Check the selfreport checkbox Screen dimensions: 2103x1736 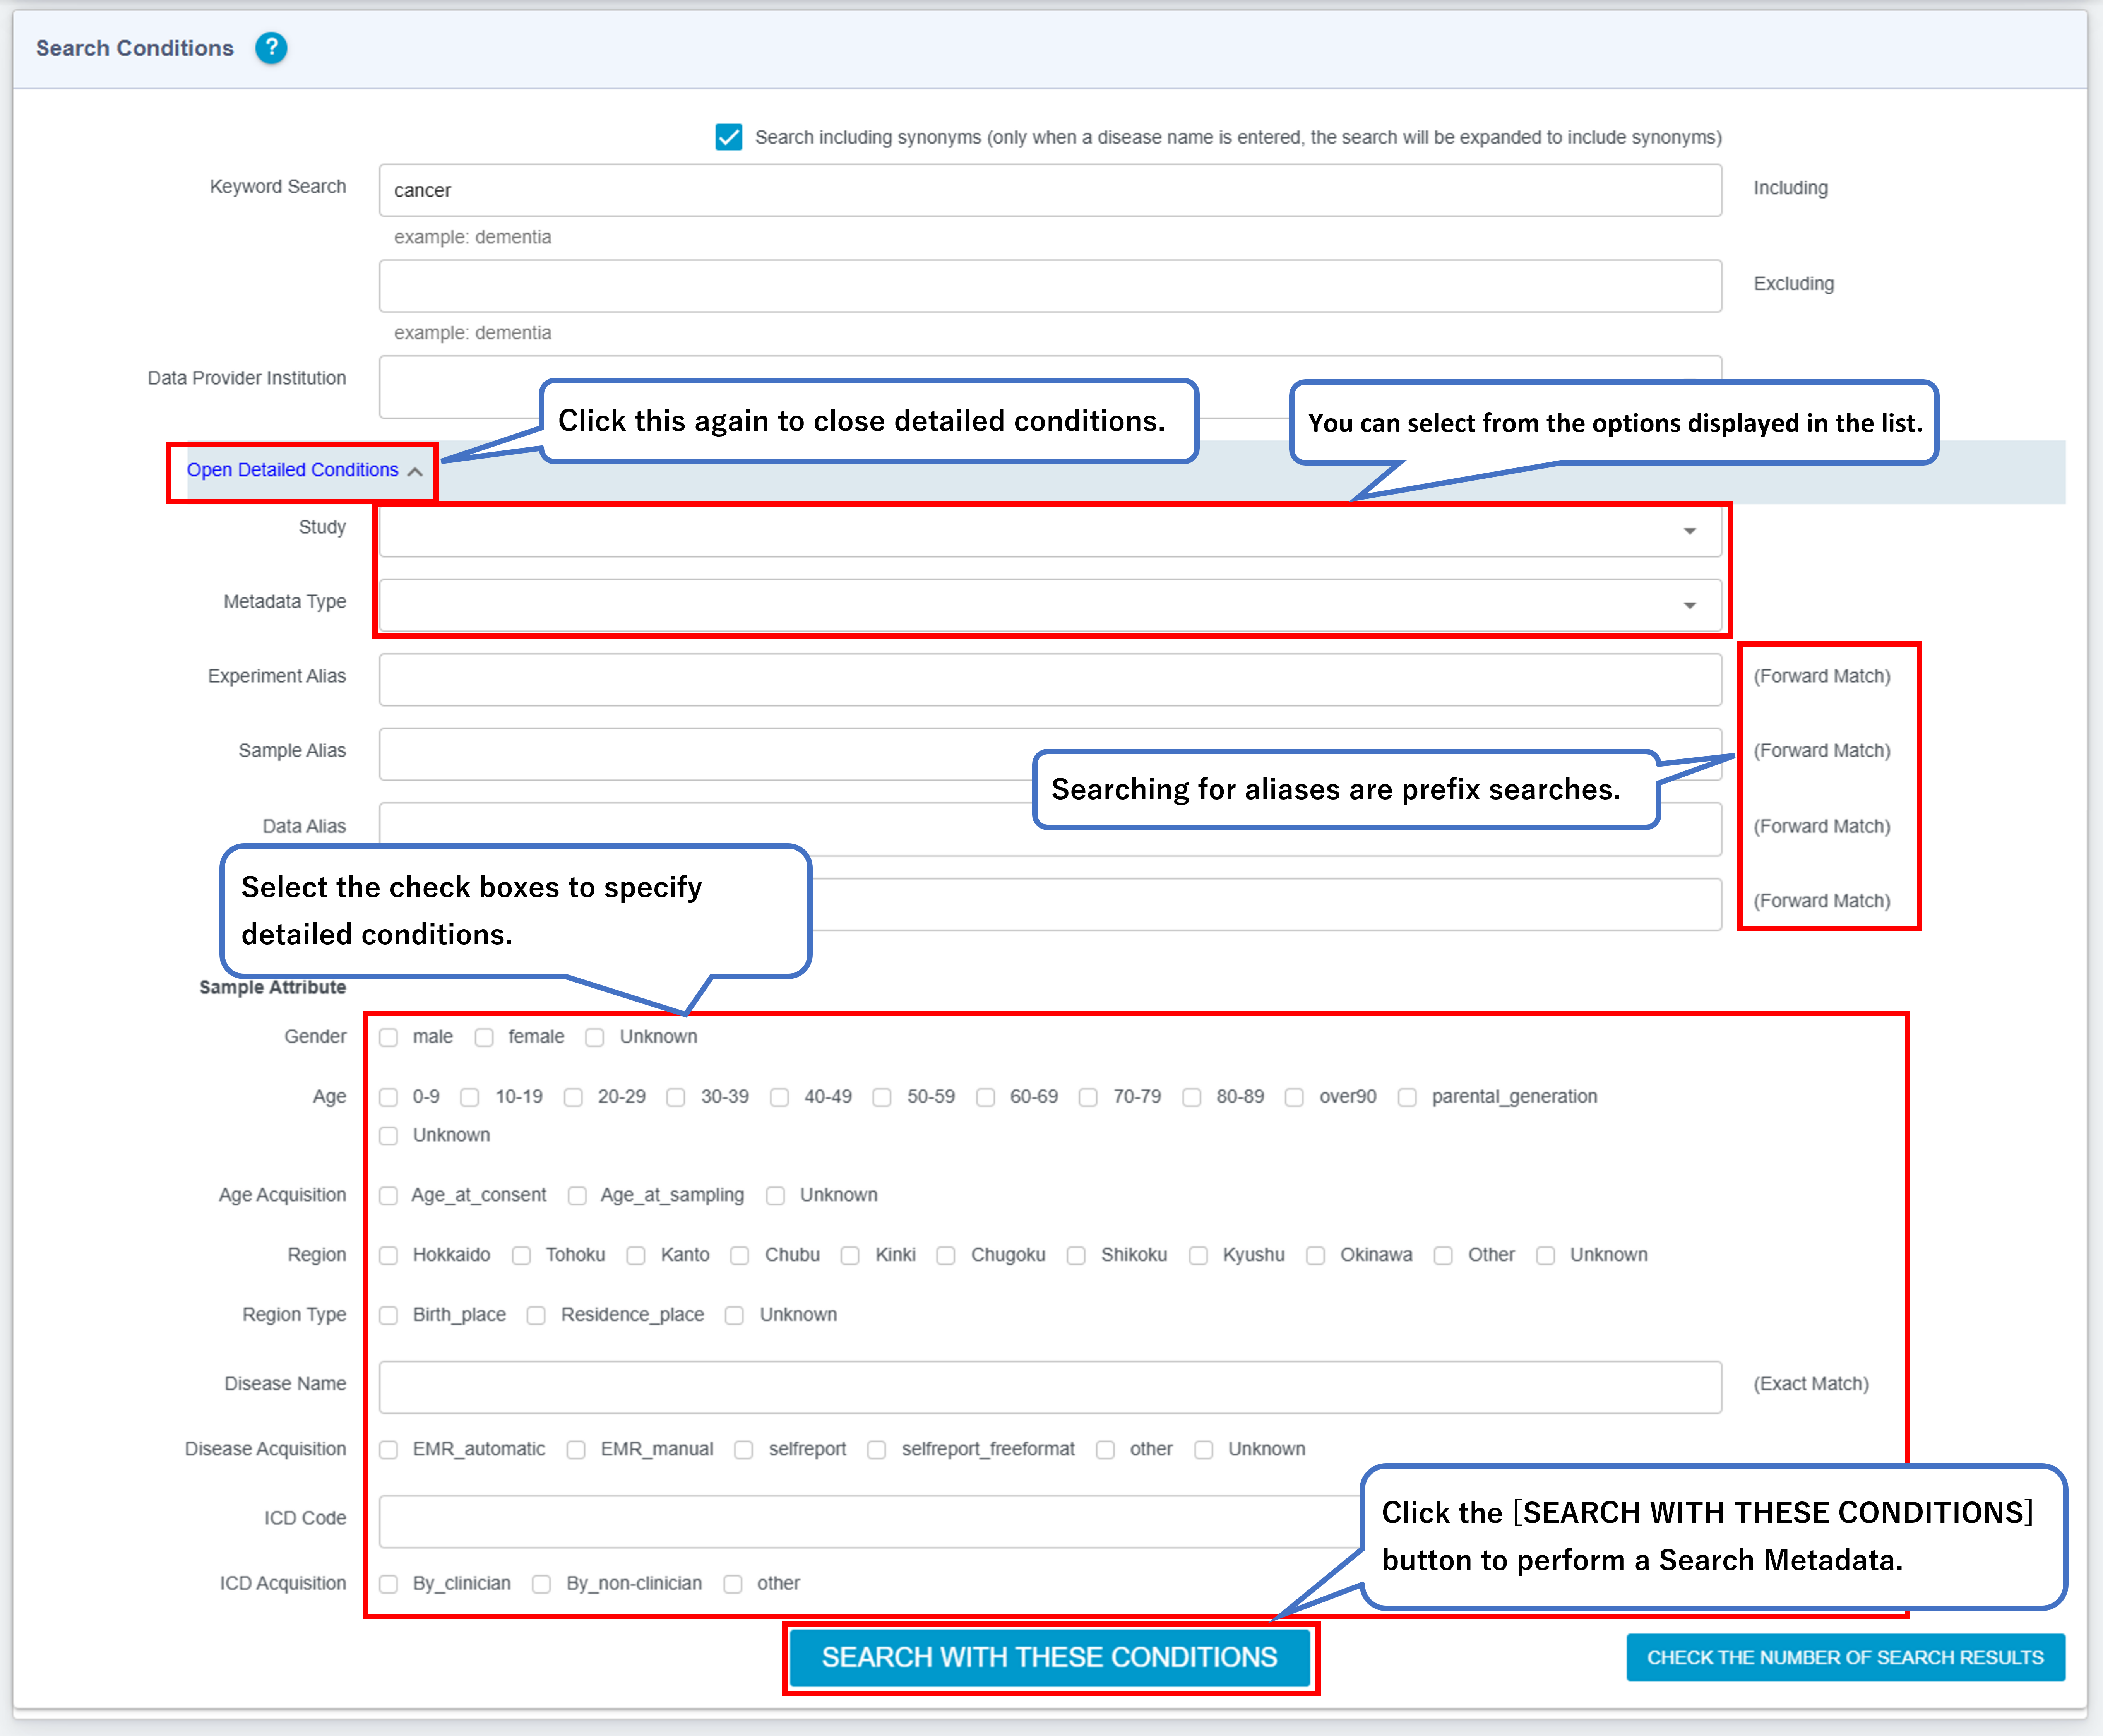[x=744, y=1450]
